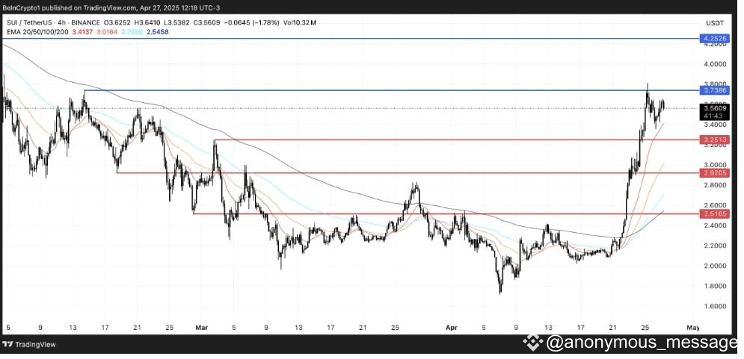
Task: Click the May label on the time axis
Action: pyautogui.click(x=692, y=327)
